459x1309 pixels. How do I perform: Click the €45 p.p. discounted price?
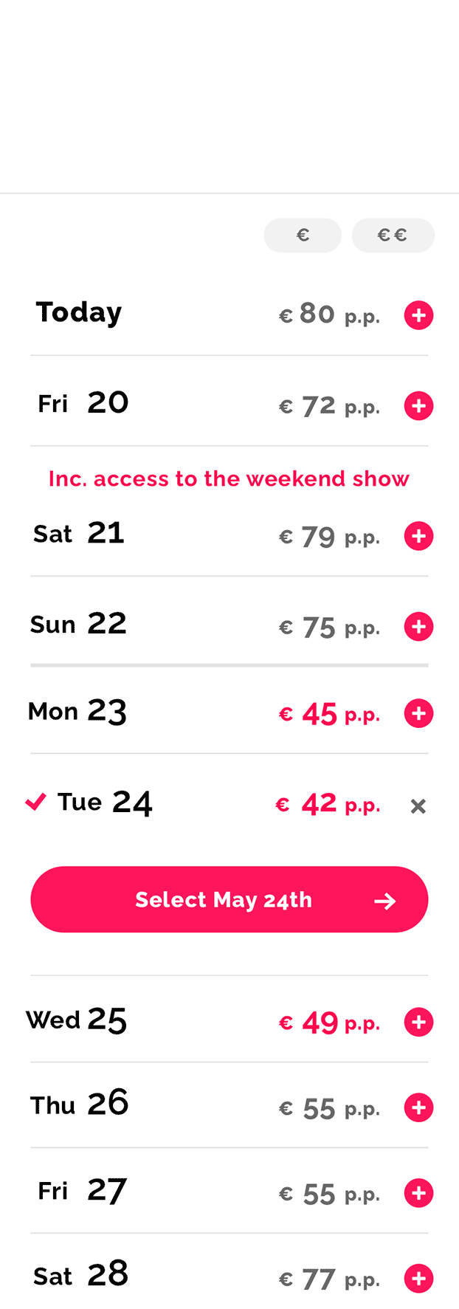coord(329,714)
